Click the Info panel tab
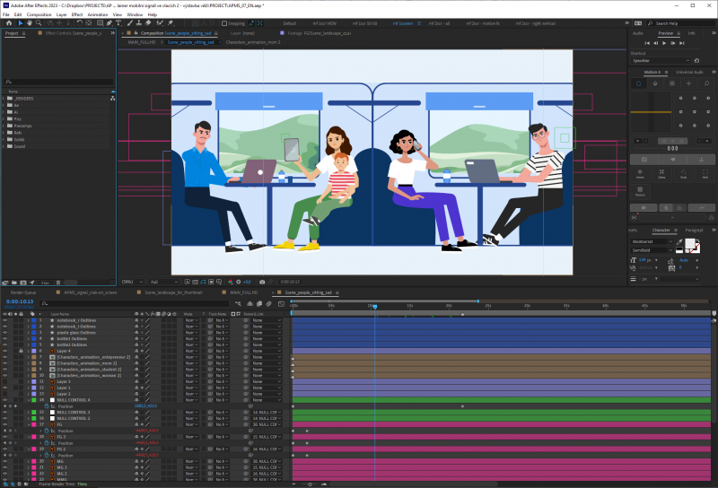 (691, 32)
